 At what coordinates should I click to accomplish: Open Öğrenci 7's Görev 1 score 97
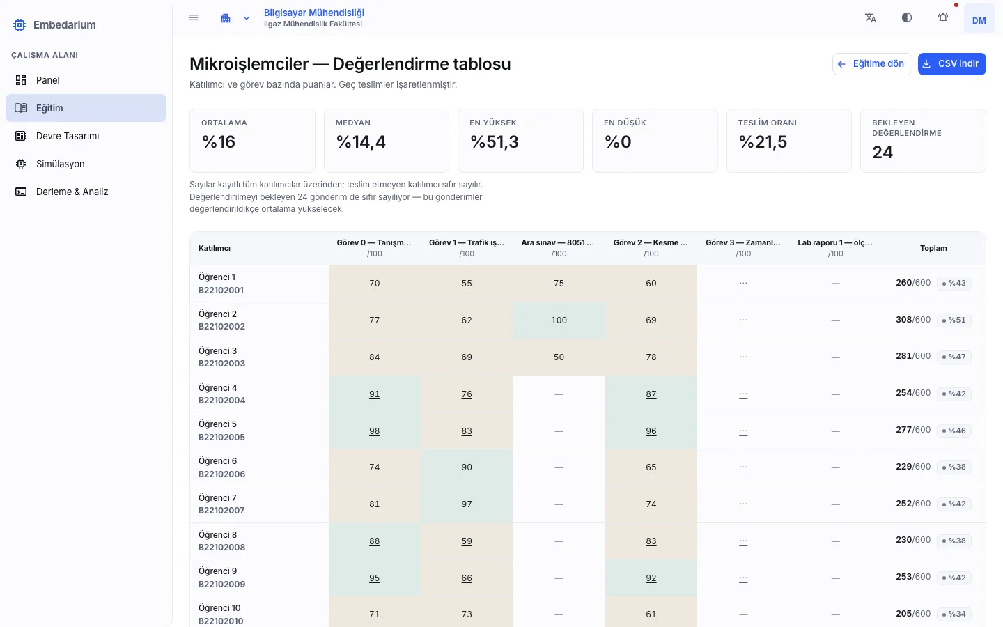click(x=467, y=504)
